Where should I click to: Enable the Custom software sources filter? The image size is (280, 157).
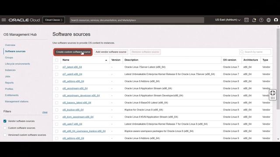click(x=5, y=128)
